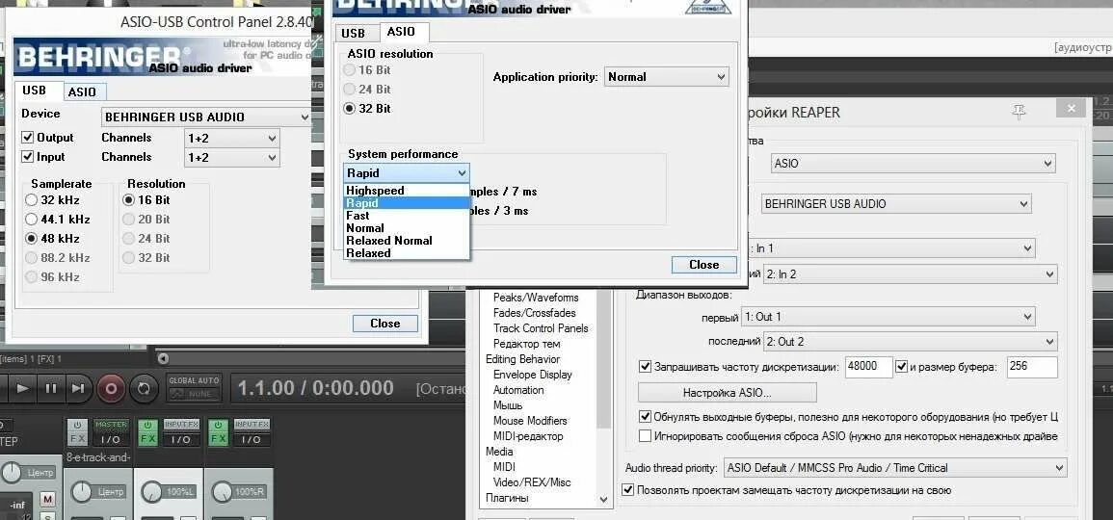The image size is (1113, 520).
Task: Click the 'Настройка ASIO...' button
Action: coord(728,392)
